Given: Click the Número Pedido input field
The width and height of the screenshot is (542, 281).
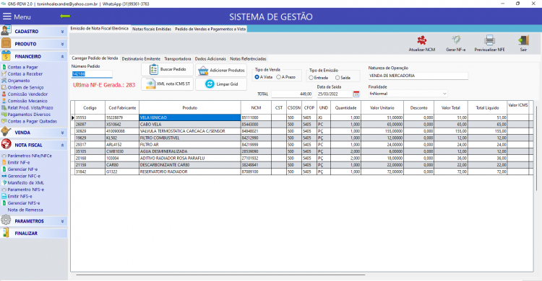Looking at the screenshot, I should 92,73.
